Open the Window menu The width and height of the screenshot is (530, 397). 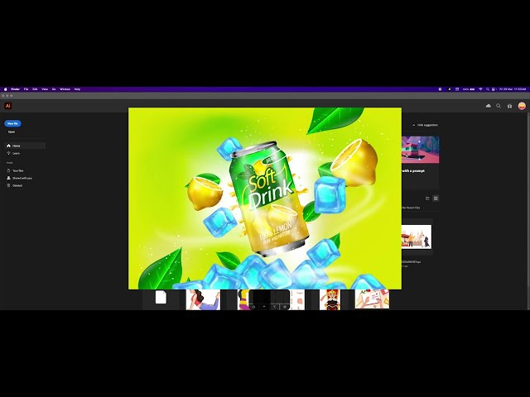pos(65,89)
